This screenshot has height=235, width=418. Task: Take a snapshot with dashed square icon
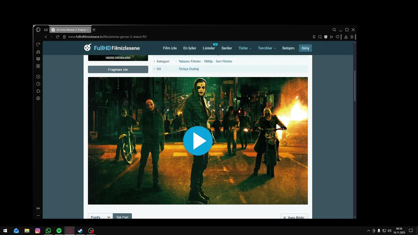coord(320,37)
